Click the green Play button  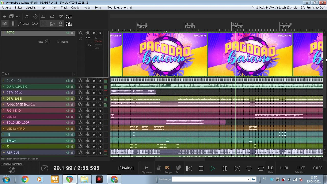[213, 168]
